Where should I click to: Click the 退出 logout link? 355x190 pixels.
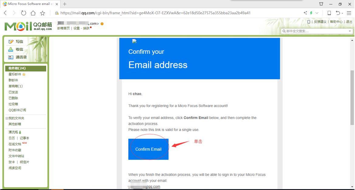[349, 22]
